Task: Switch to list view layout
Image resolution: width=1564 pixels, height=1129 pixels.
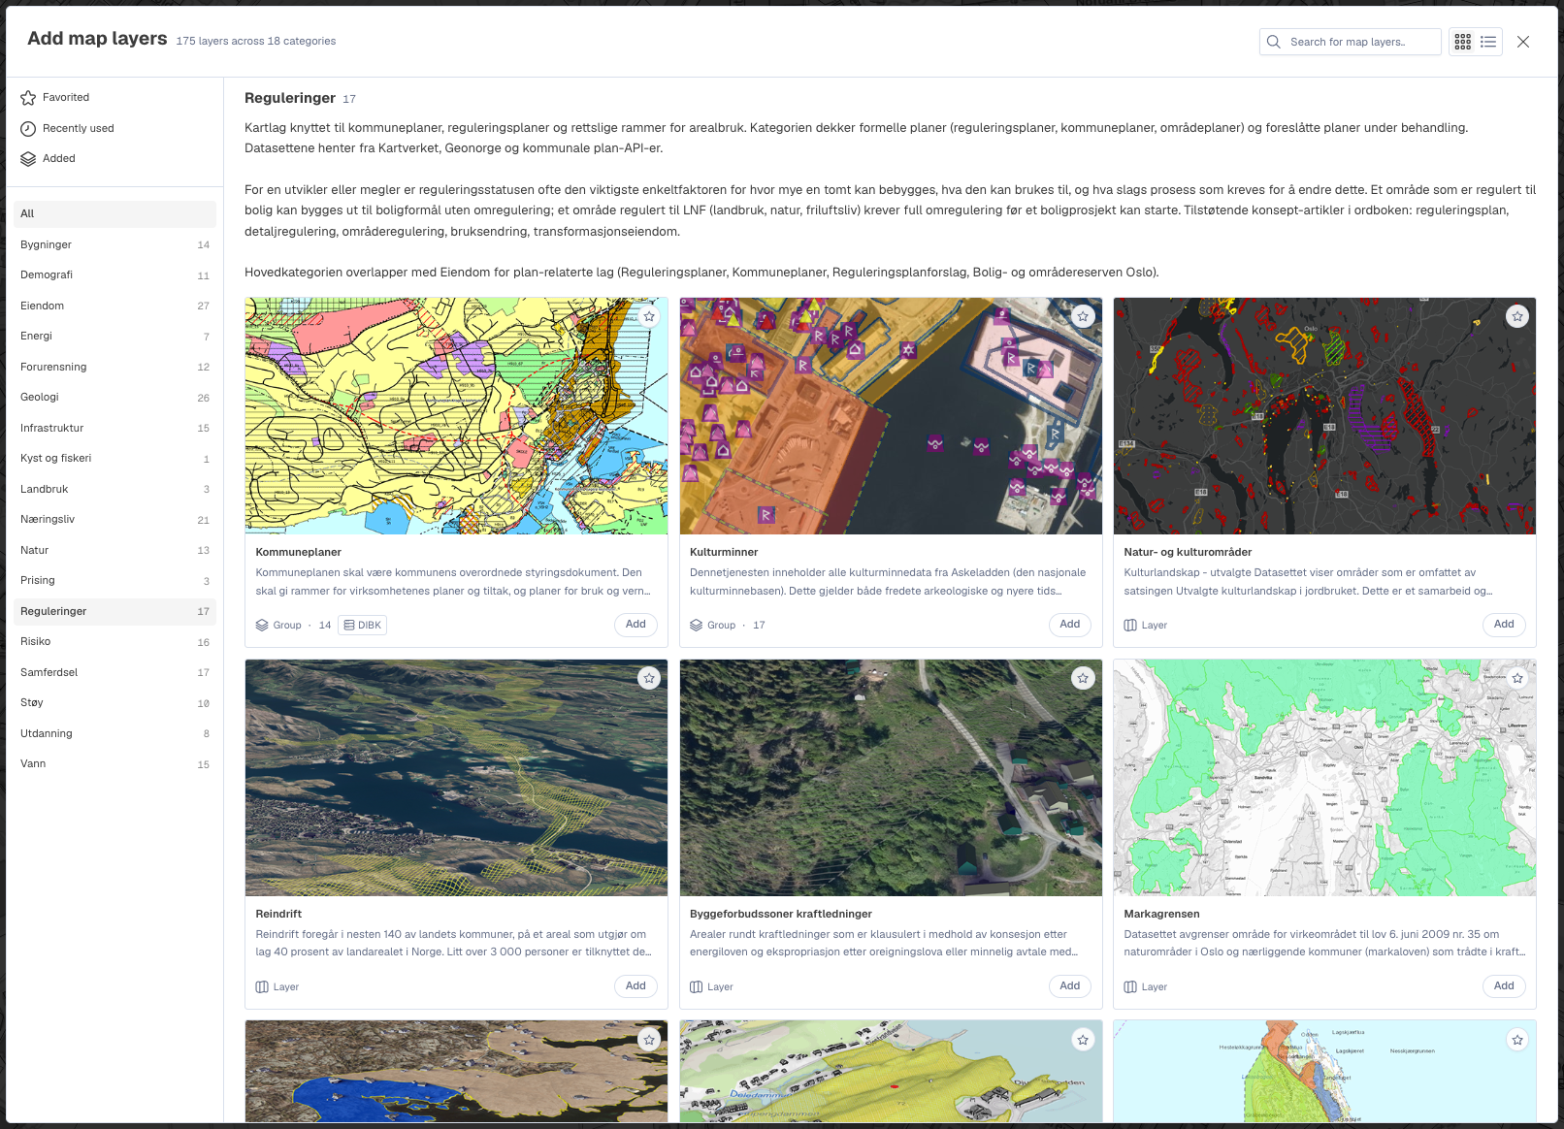Action: [1488, 42]
